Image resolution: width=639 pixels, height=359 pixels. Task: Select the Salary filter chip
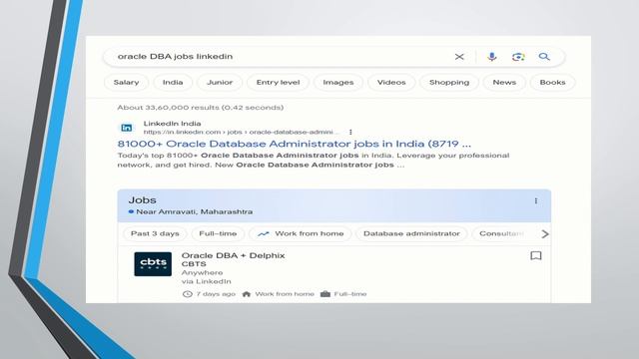click(x=126, y=82)
